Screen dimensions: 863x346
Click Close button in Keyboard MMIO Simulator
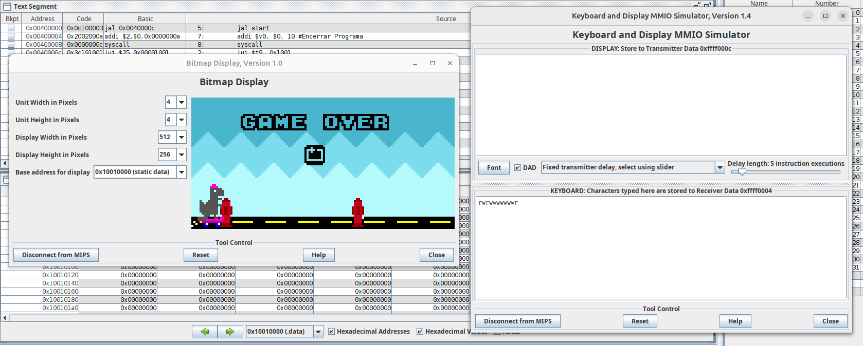(830, 321)
